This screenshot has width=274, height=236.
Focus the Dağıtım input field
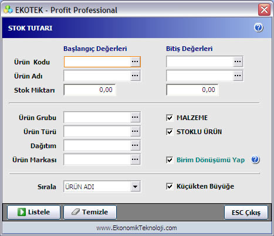pos(97,145)
